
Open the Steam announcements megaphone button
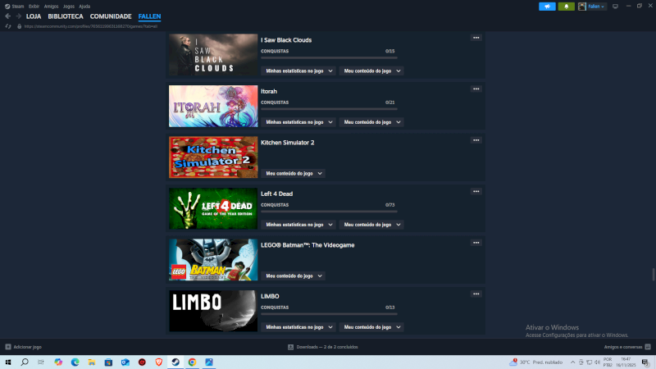[x=547, y=7]
